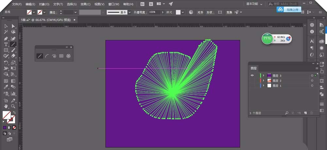The height and width of the screenshot is (150, 327).
Task: Choose the Rectangular Grid tool
Action: [61, 56]
